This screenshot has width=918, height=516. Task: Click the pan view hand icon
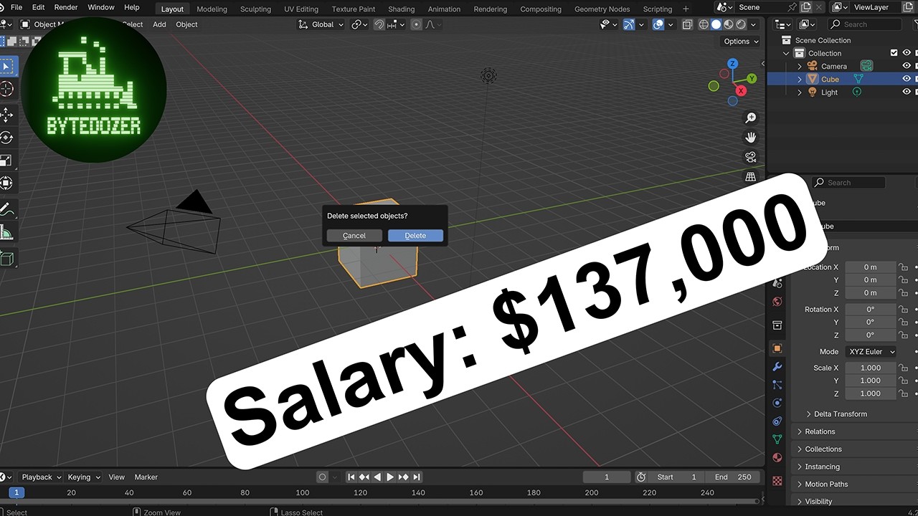pos(751,138)
